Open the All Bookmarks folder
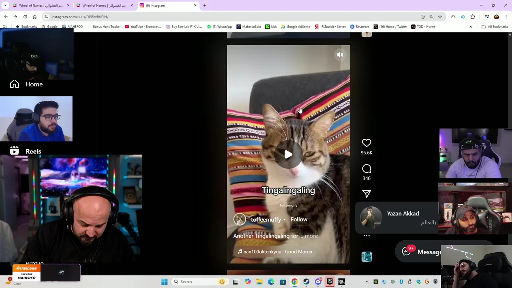 [x=495, y=27]
